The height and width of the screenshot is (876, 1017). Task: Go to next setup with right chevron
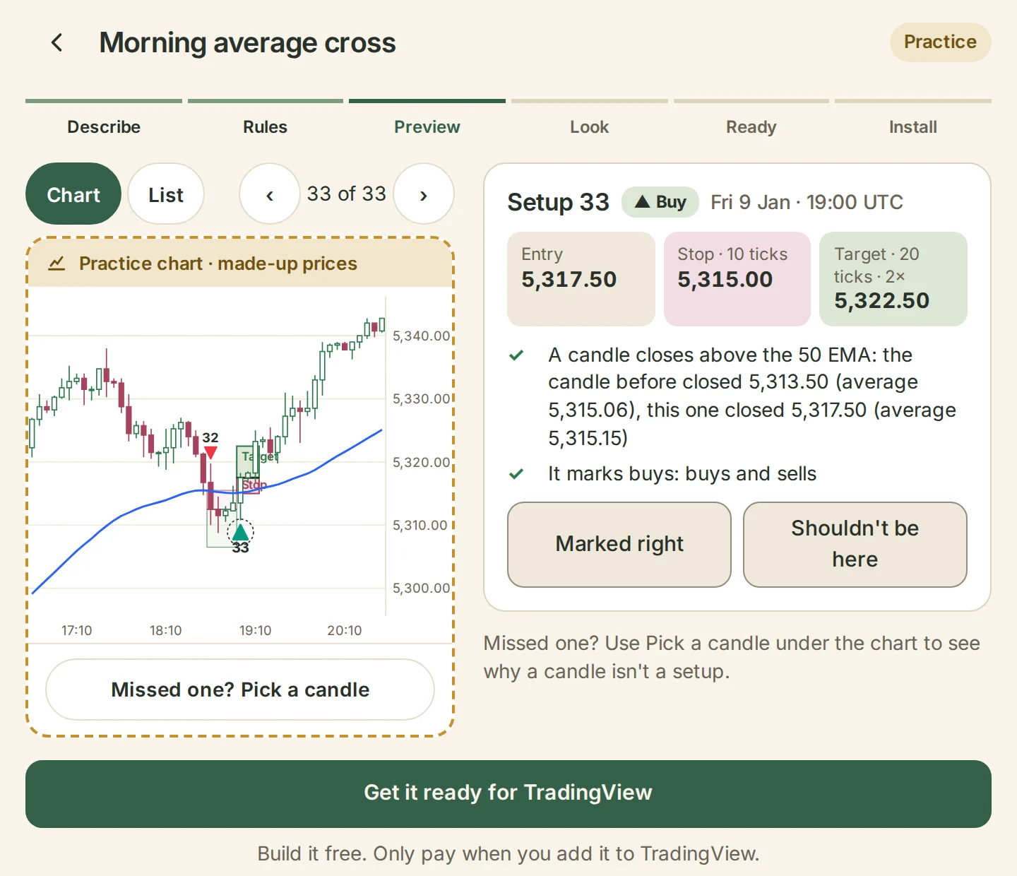[423, 194]
